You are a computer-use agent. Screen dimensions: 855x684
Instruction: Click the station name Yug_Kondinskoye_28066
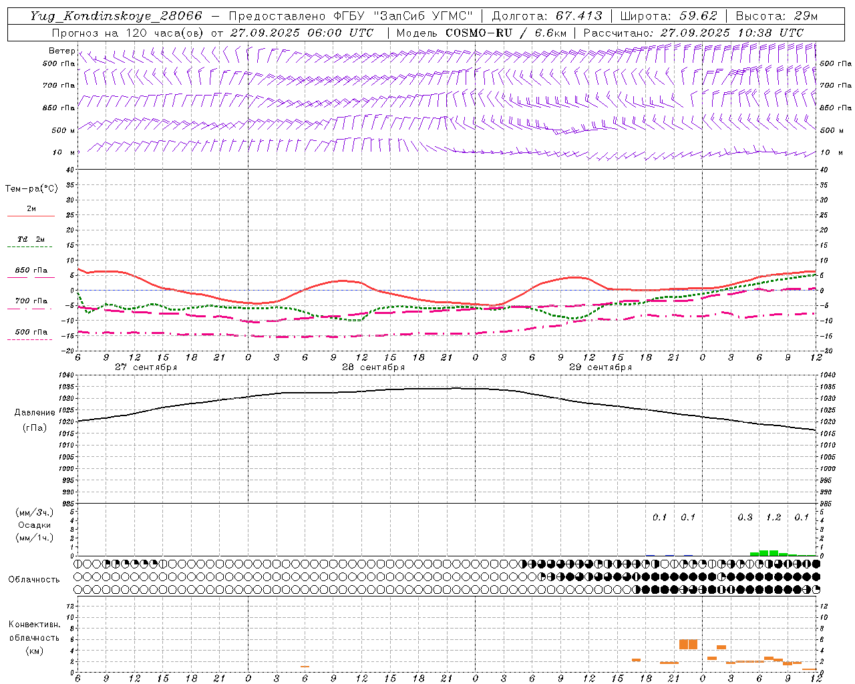tap(116, 16)
